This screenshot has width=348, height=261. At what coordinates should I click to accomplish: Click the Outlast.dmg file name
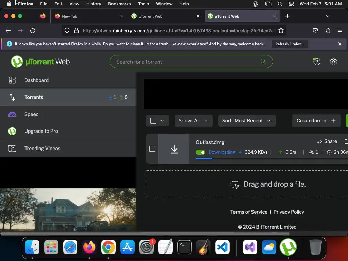pos(210,142)
